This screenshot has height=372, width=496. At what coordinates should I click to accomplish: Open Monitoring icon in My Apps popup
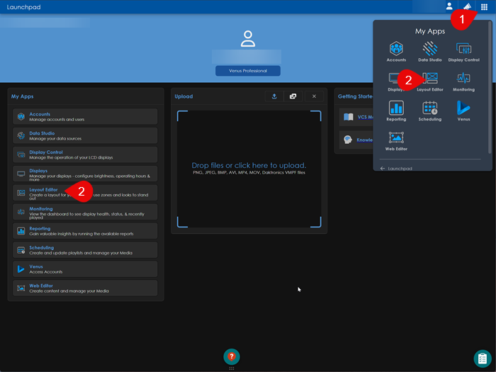[x=464, y=81]
